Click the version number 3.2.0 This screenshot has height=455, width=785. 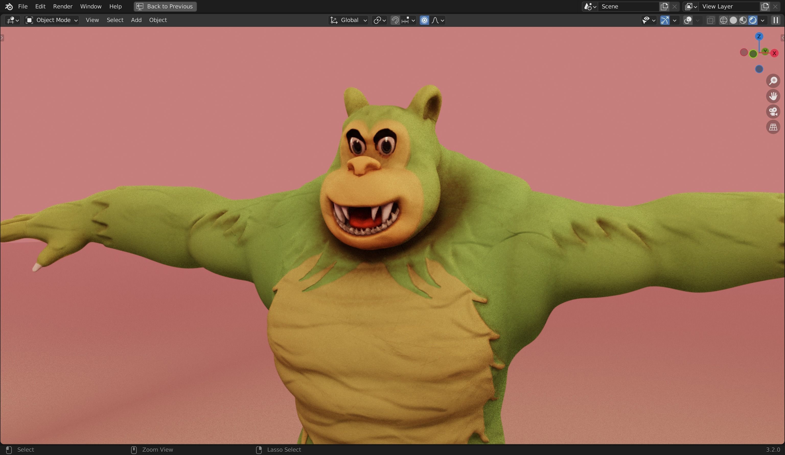(x=773, y=450)
